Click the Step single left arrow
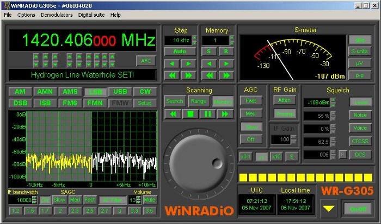Image resolution: width=381 pixels, height=224 pixels. 173,63
